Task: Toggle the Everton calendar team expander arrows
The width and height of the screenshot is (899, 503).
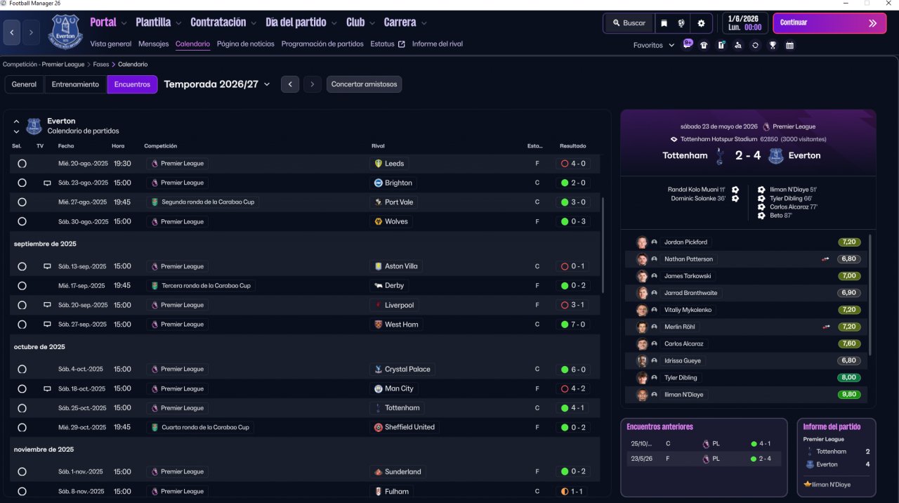Action: coord(16,126)
